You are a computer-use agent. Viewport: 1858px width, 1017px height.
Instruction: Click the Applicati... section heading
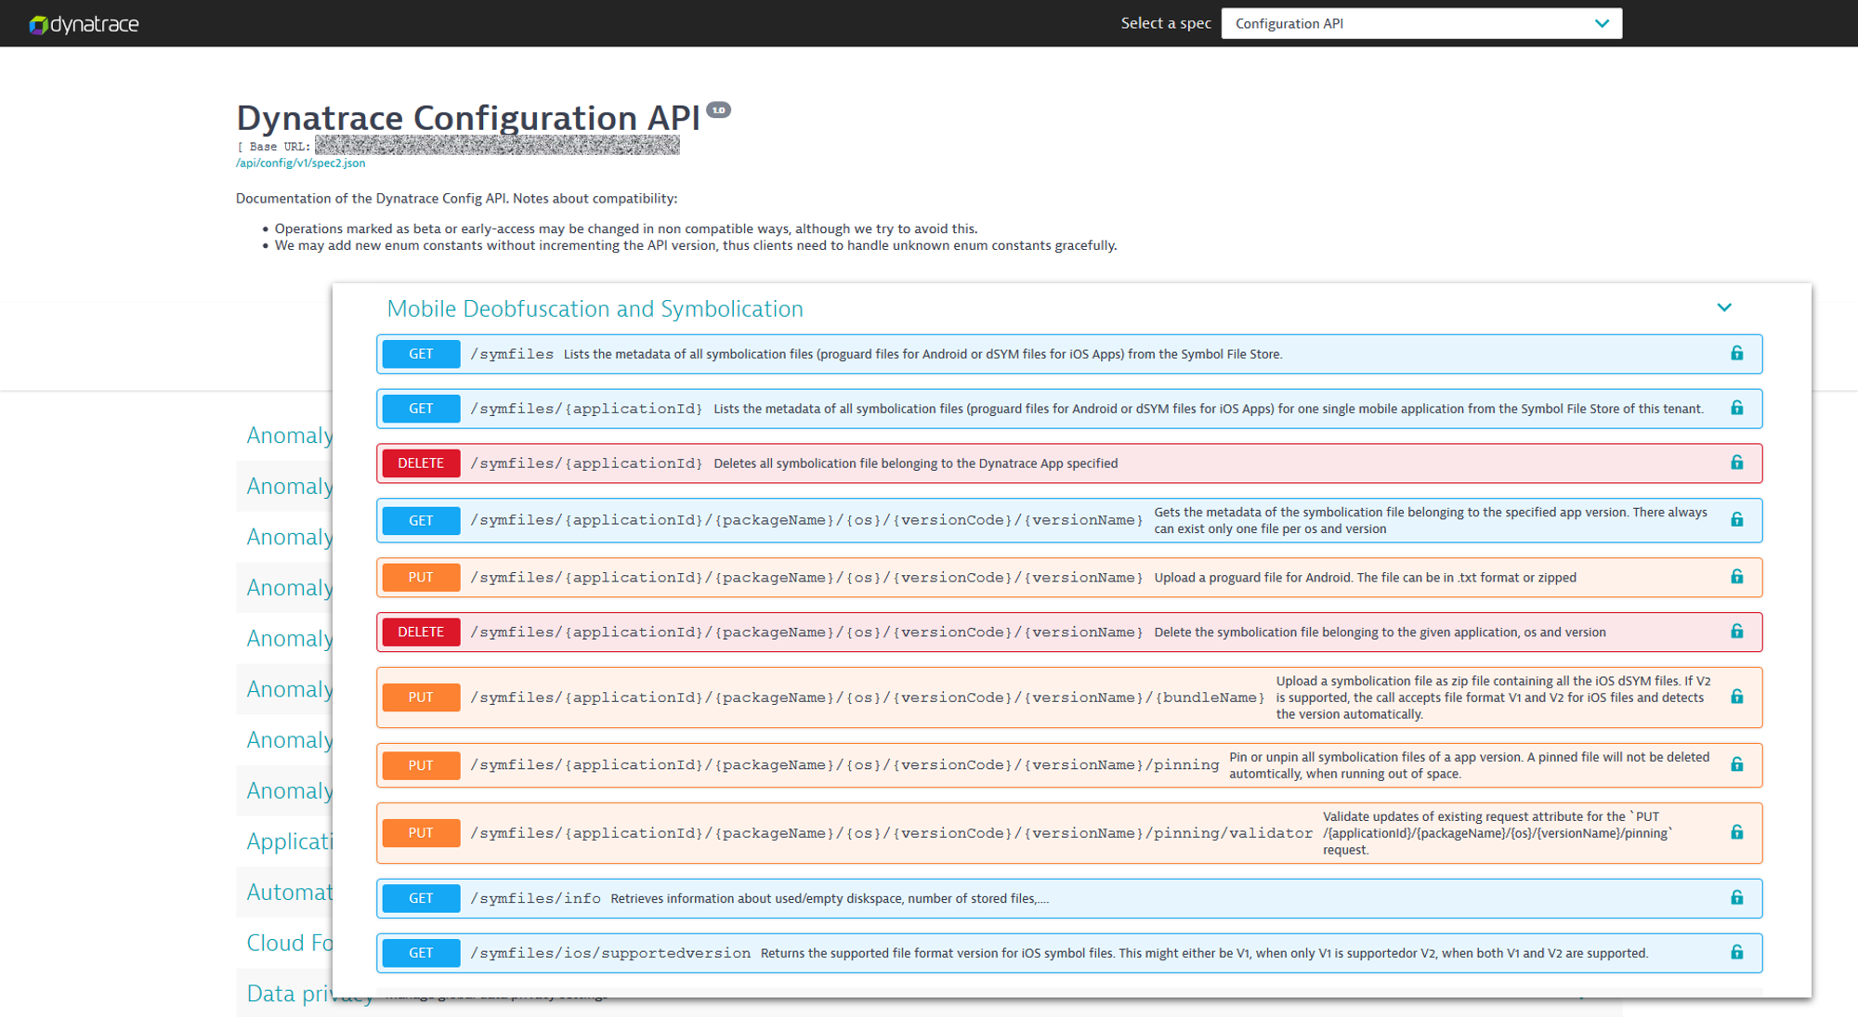click(x=289, y=841)
